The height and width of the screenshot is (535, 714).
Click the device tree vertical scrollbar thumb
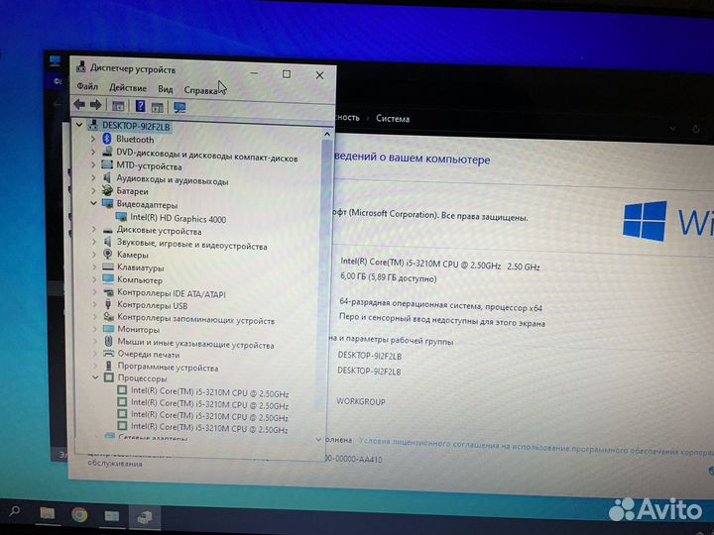click(326, 273)
